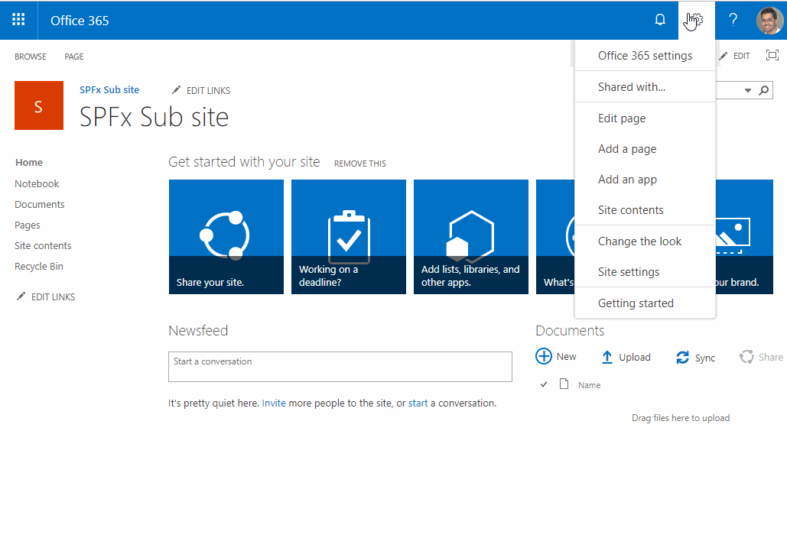The image size is (787, 541).
Task: Click the Office 365 title link
Action: pyautogui.click(x=80, y=21)
